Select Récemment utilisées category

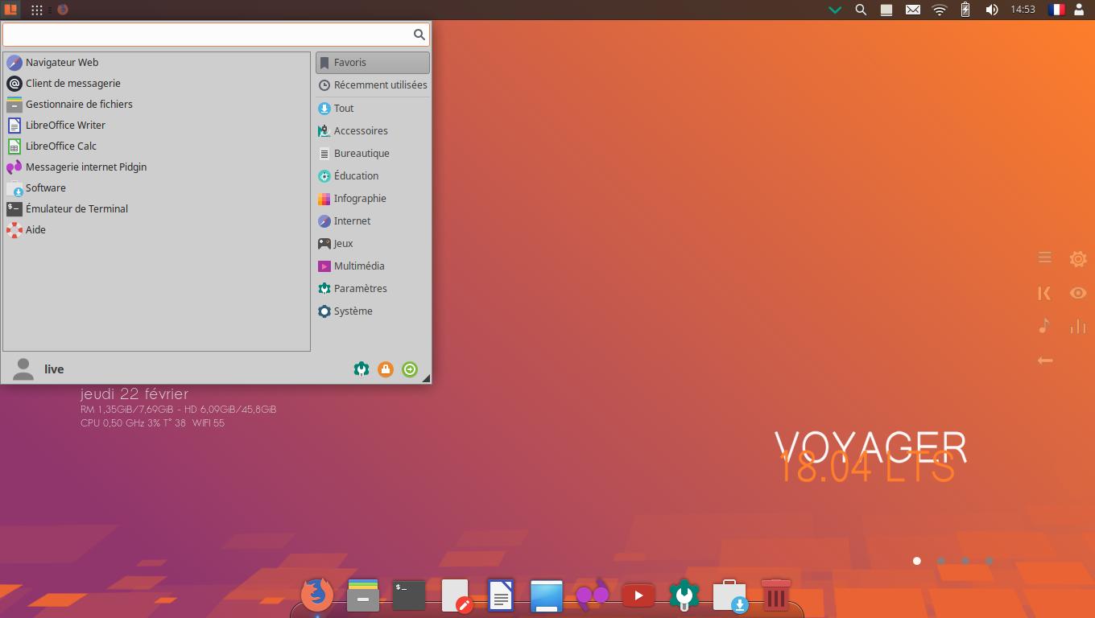[x=373, y=84]
